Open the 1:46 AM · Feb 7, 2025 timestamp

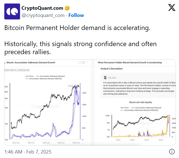point(28,152)
